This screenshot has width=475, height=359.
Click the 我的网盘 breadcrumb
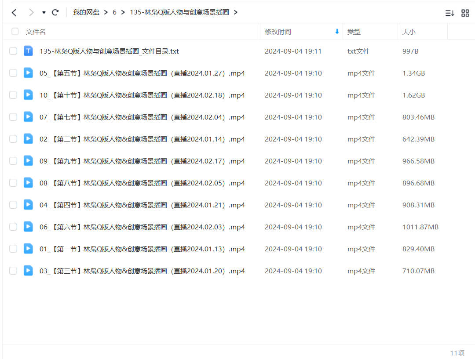(x=86, y=12)
